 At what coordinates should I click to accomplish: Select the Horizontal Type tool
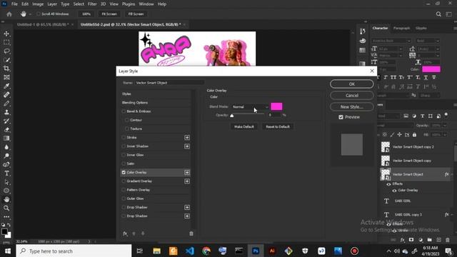click(x=6, y=173)
